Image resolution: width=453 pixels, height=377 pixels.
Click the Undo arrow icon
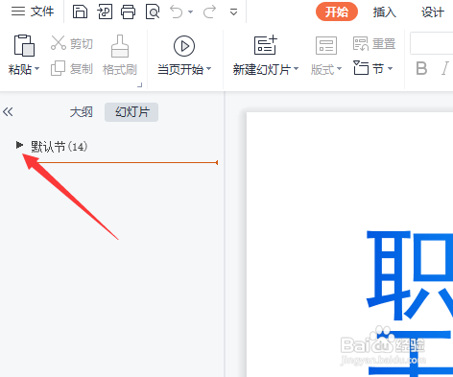(177, 12)
